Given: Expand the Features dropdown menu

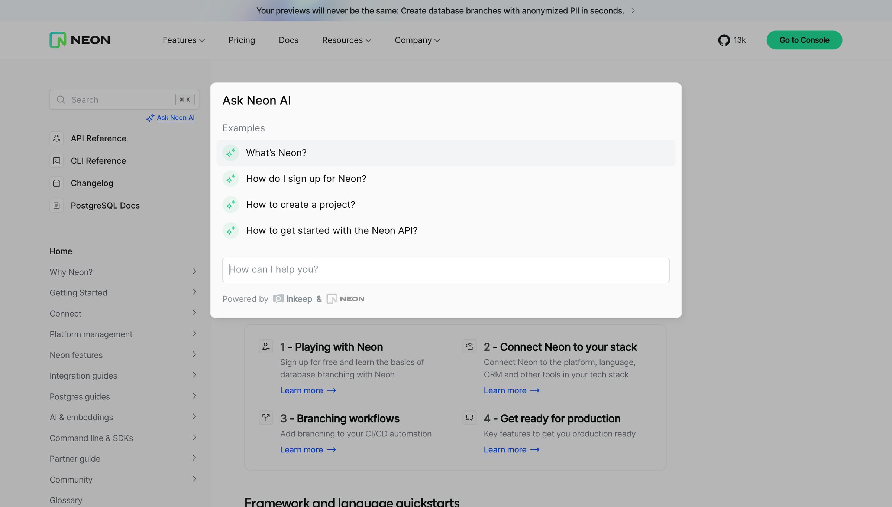Looking at the screenshot, I should click(x=184, y=40).
